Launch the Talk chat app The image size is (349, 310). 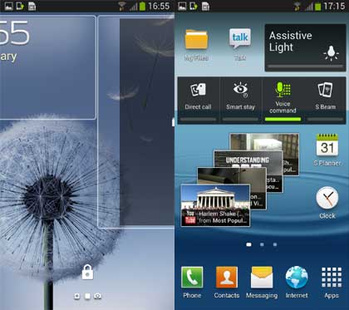click(x=240, y=44)
